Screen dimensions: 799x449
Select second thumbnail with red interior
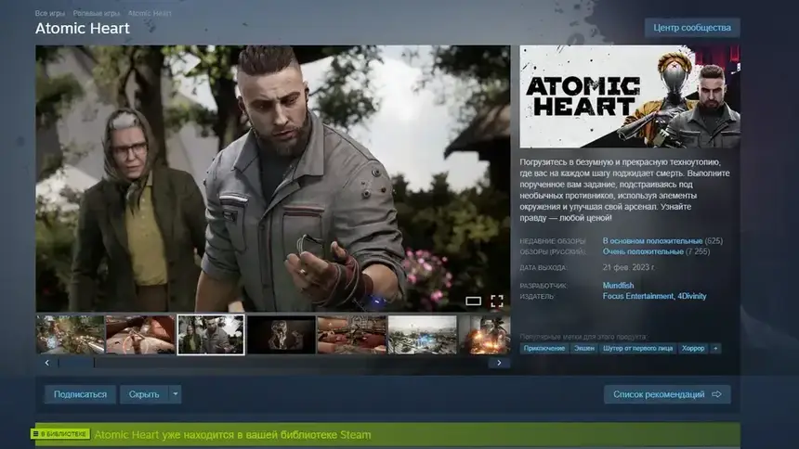(x=140, y=335)
